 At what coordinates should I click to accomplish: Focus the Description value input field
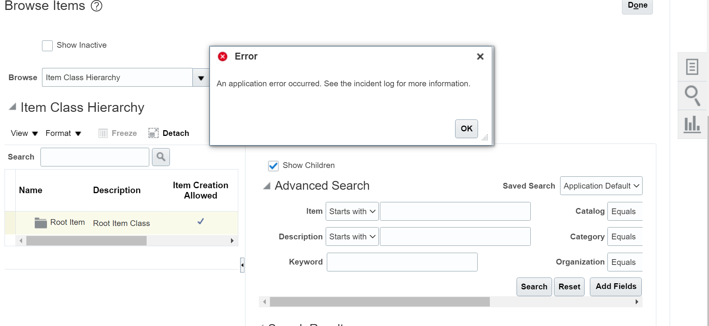point(455,237)
